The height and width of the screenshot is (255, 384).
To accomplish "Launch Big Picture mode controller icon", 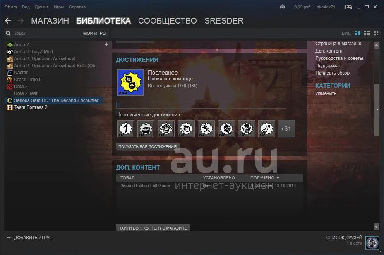I will click(348, 7).
